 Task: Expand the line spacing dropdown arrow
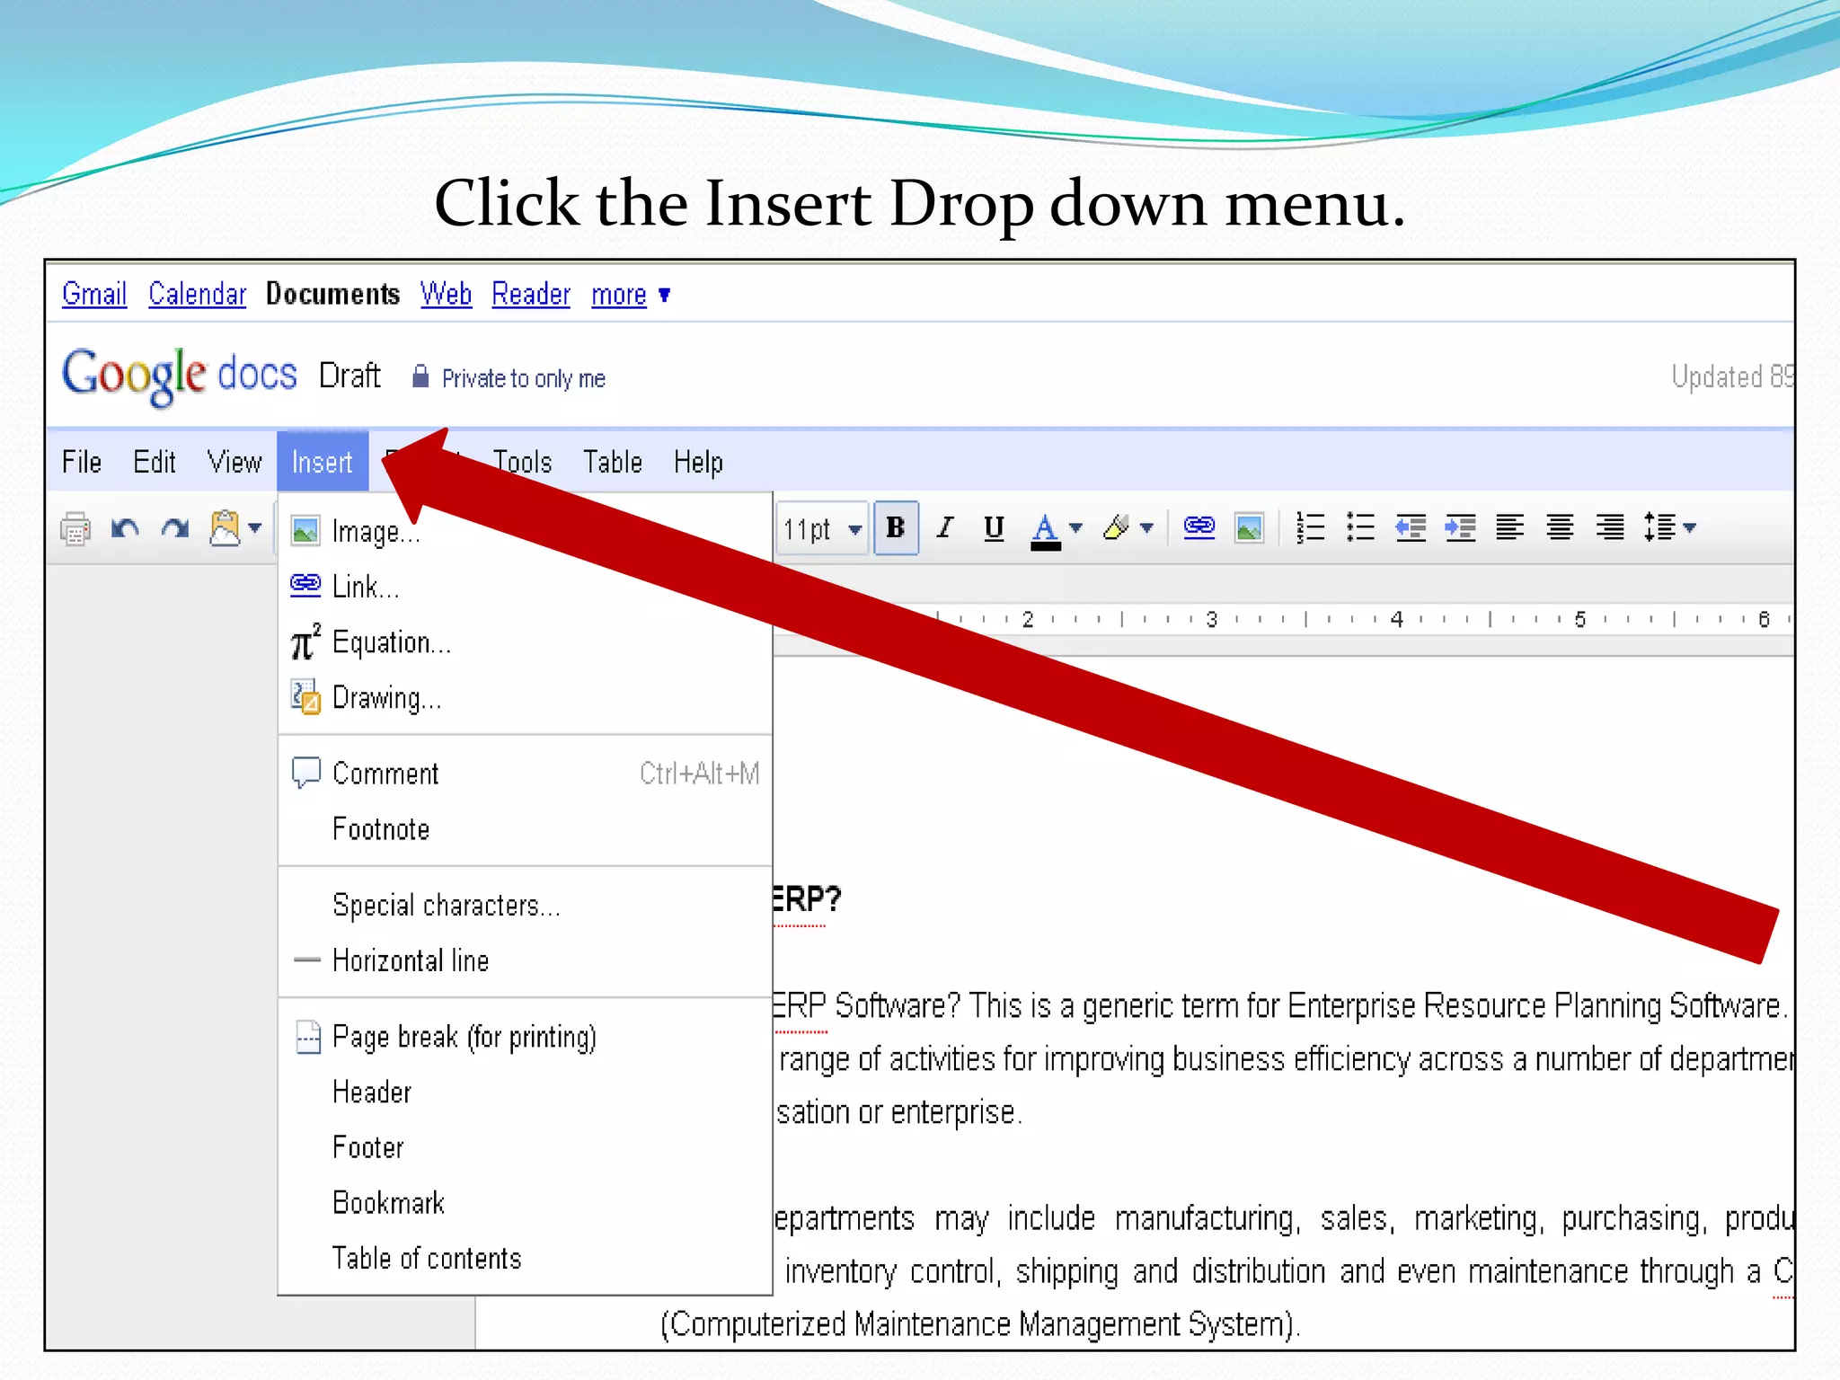point(1690,527)
